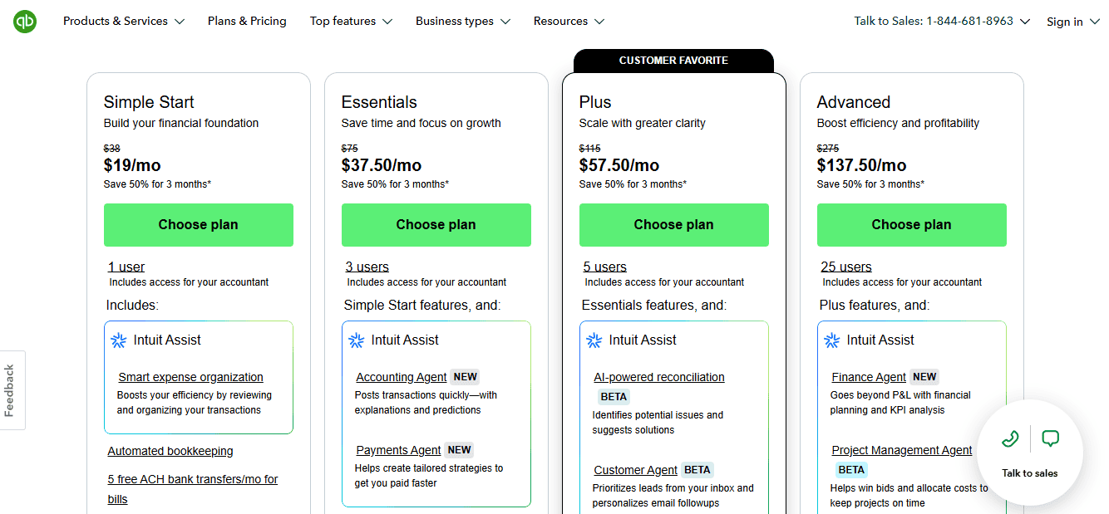Image resolution: width=1109 pixels, height=514 pixels.
Task: Open Talk to Sales phone number menu
Action: [941, 22]
